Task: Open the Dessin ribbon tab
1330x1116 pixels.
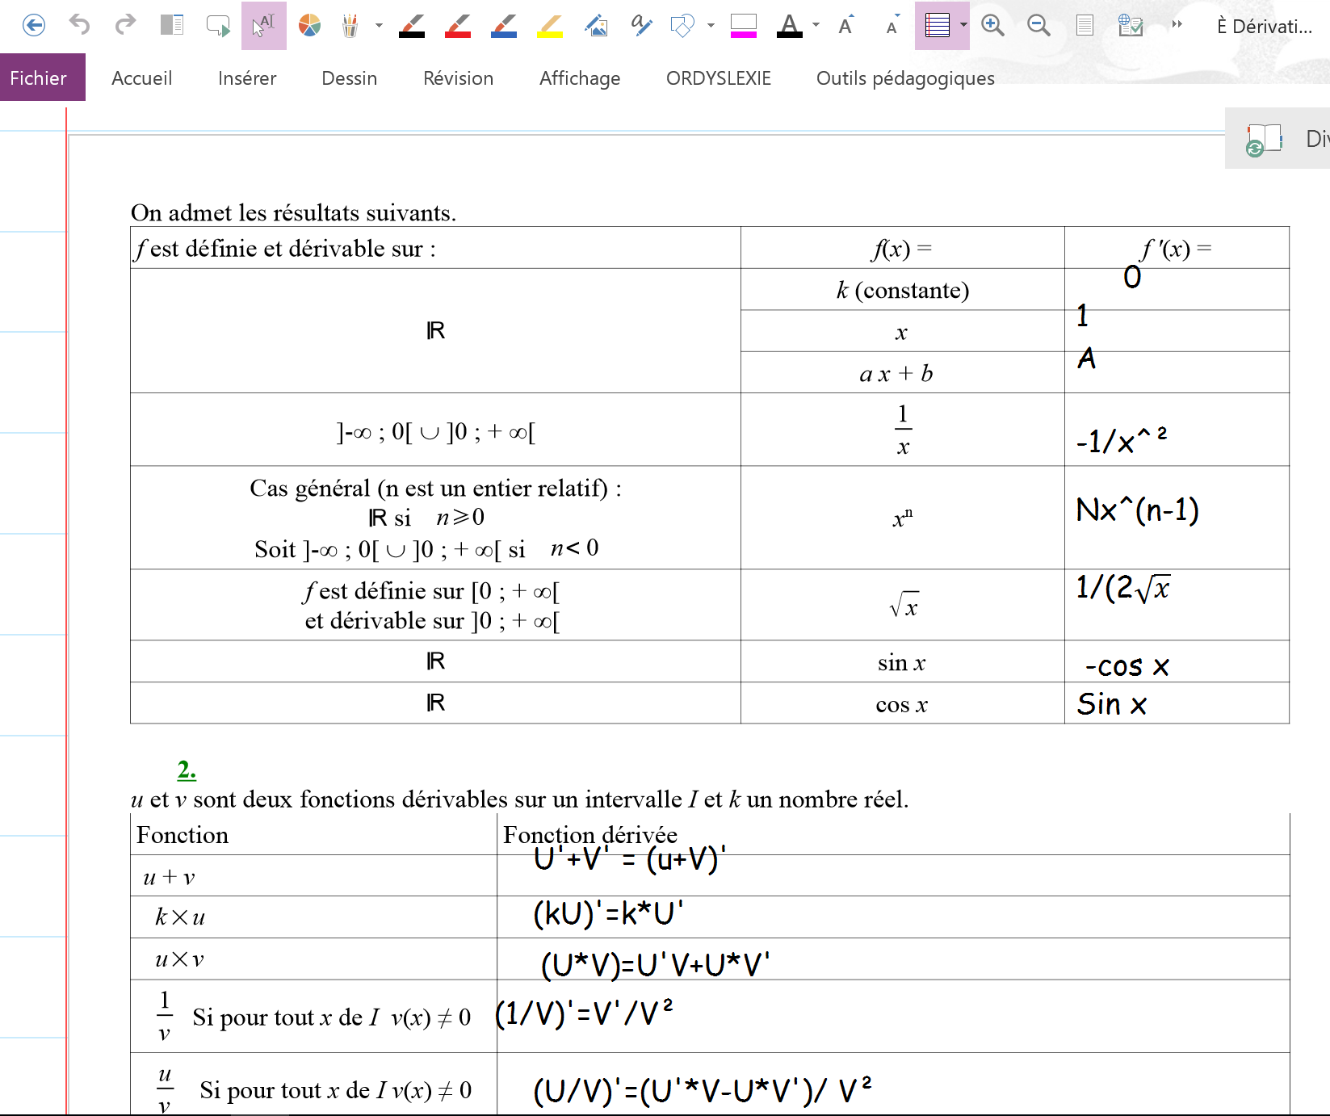Action: point(349,78)
